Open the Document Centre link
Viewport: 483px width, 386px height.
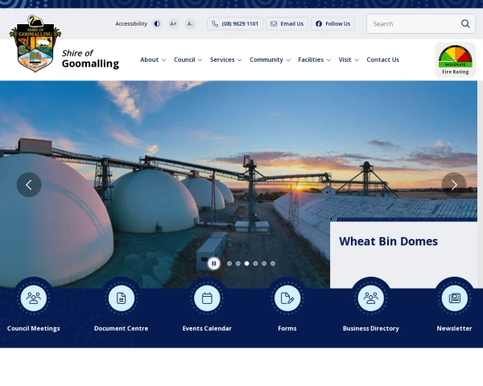click(x=121, y=328)
